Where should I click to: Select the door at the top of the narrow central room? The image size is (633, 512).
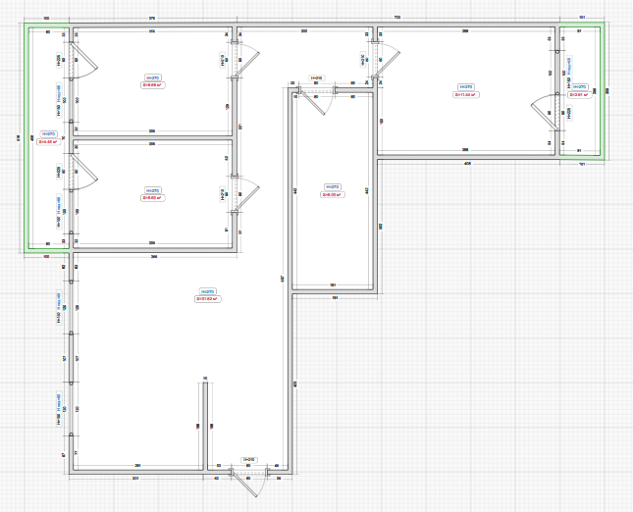[316, 100]
